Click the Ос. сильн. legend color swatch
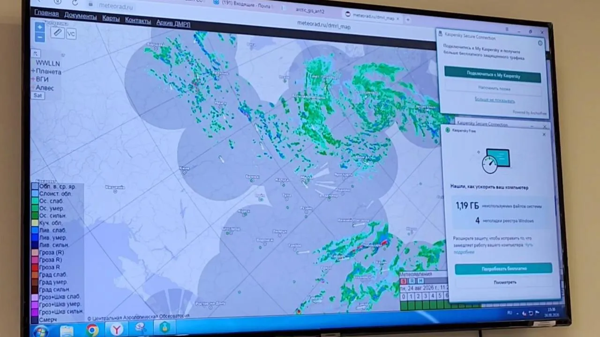The height and width of the screenshot is (337, 600). click(x=35, y=215)
